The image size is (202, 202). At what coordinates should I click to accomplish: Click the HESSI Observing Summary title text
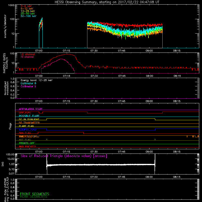(x=107, y=2)
